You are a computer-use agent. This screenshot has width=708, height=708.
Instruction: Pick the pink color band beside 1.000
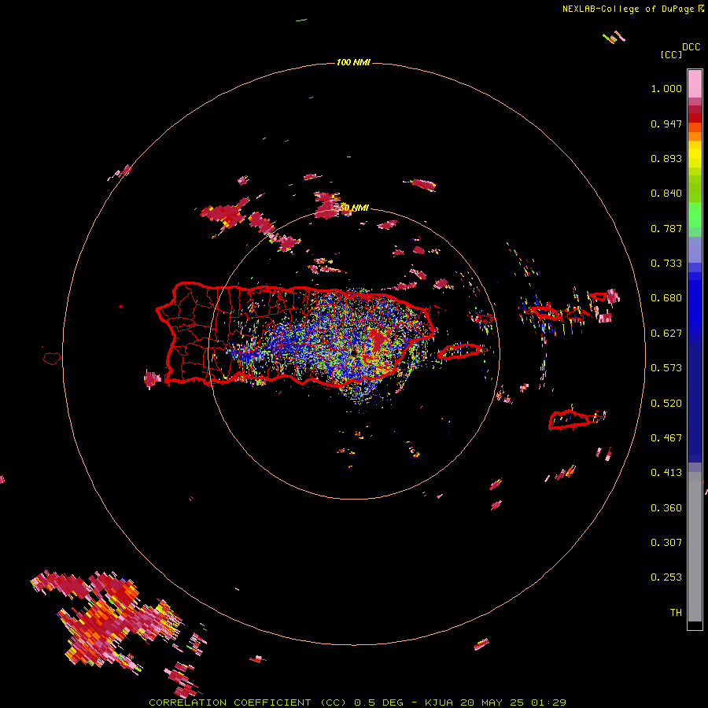click(x=695, y=84)
